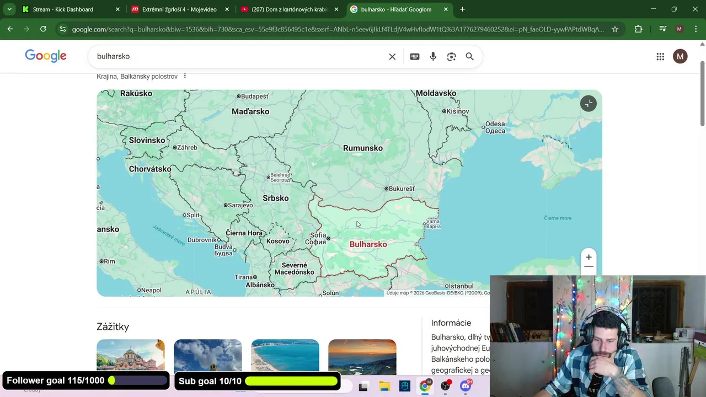Click the Zážitky heading
Image resolution: width=706 pixels, height=397 pixels.
[113, 326]
